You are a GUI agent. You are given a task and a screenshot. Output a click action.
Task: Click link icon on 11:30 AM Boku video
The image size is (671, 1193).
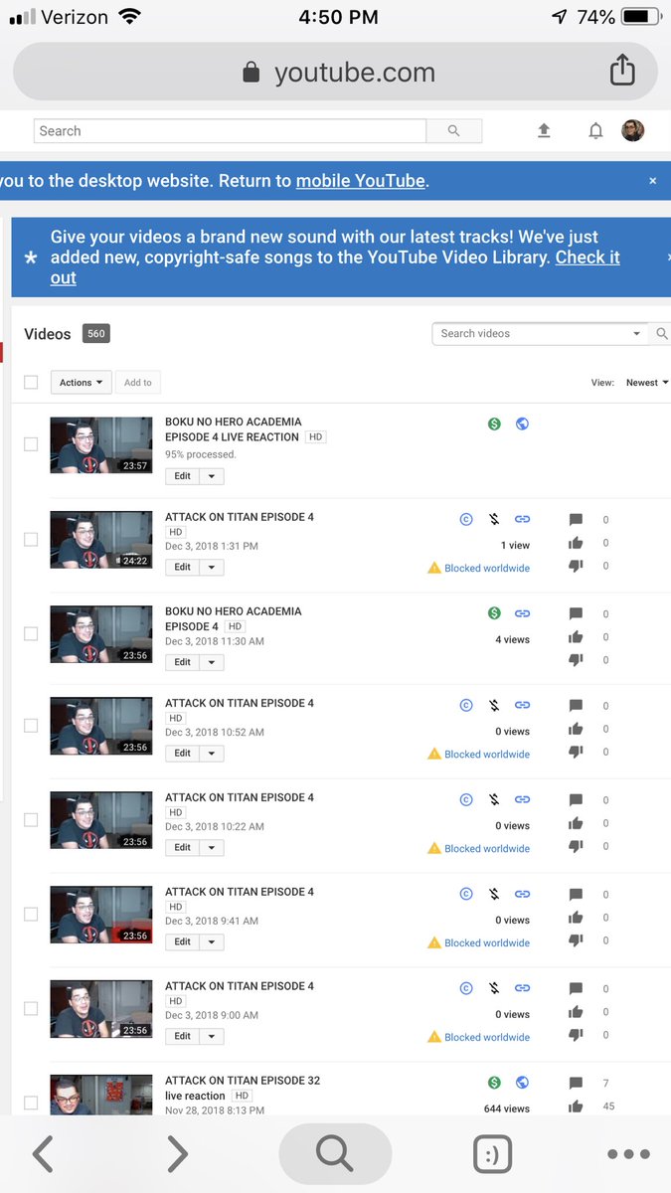pyautogui.click(x=522, y=613)
